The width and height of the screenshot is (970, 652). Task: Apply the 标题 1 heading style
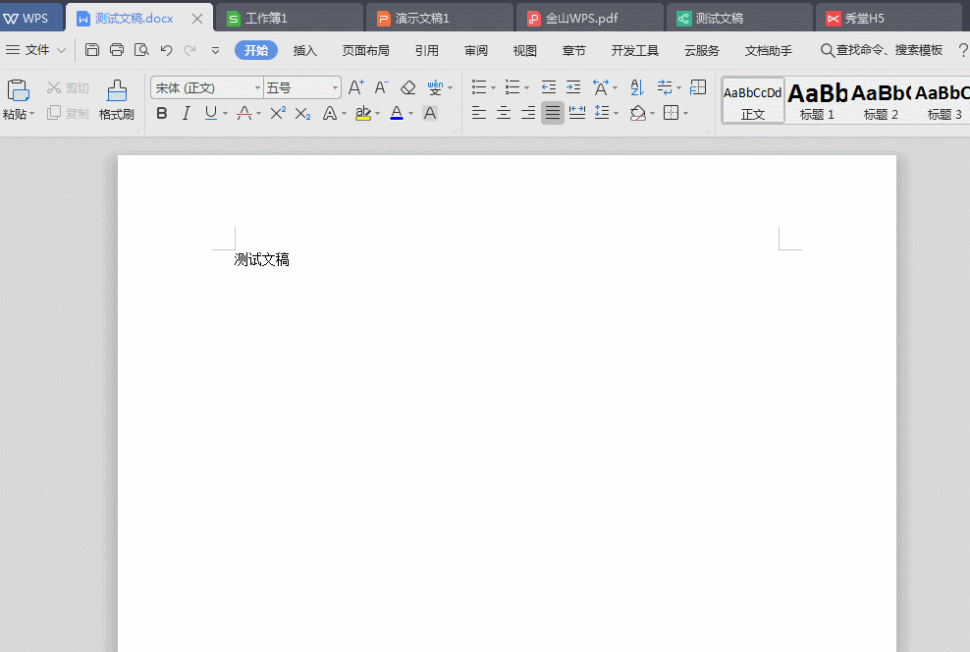pyautogui.click(x=817, y=100)
